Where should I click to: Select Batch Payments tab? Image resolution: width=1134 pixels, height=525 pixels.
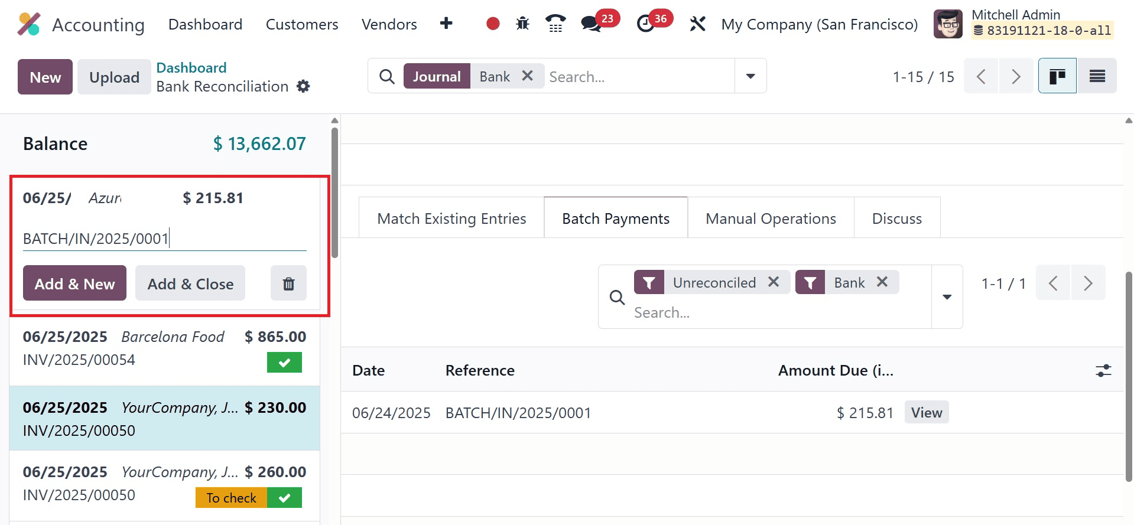pyautogui.click(x=616, y=218)
